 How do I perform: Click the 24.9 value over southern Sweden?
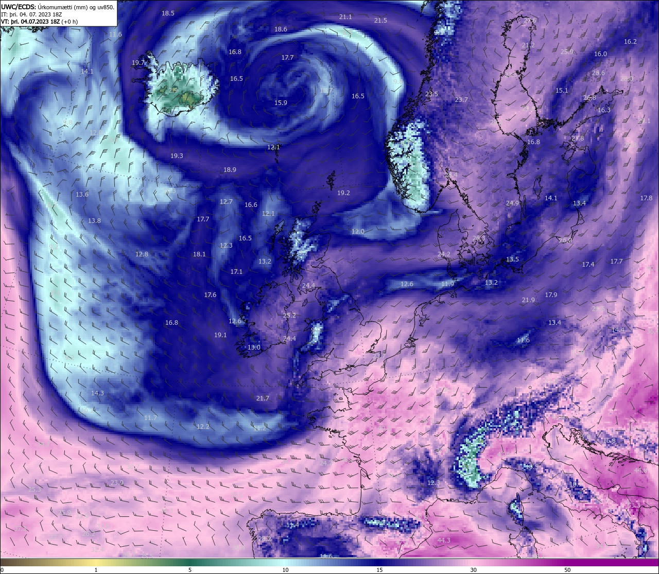pyautogui.click(x=512, y=203)
